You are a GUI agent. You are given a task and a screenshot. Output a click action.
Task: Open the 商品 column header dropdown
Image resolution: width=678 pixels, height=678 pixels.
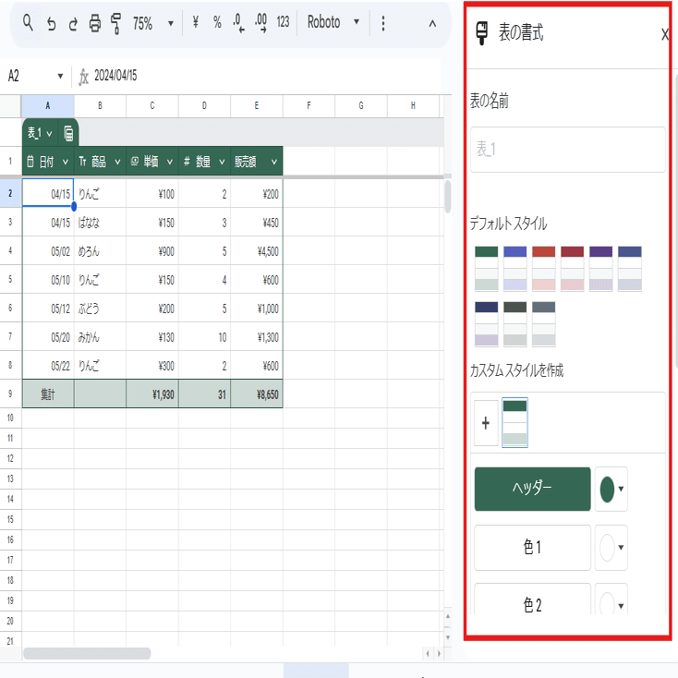click(117, 163)
